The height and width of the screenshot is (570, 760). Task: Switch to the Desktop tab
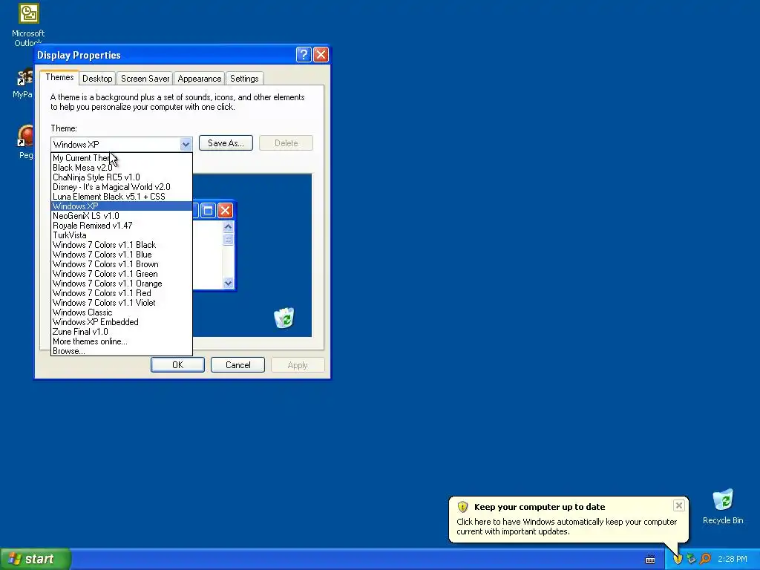tap(97, 79)
